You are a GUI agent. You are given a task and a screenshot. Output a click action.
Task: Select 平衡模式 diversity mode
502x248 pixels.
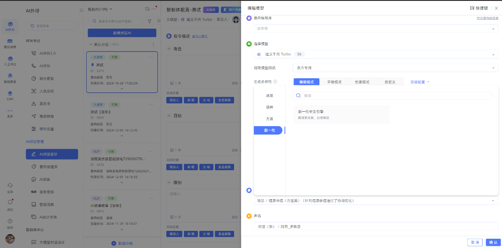coord(334,82)
